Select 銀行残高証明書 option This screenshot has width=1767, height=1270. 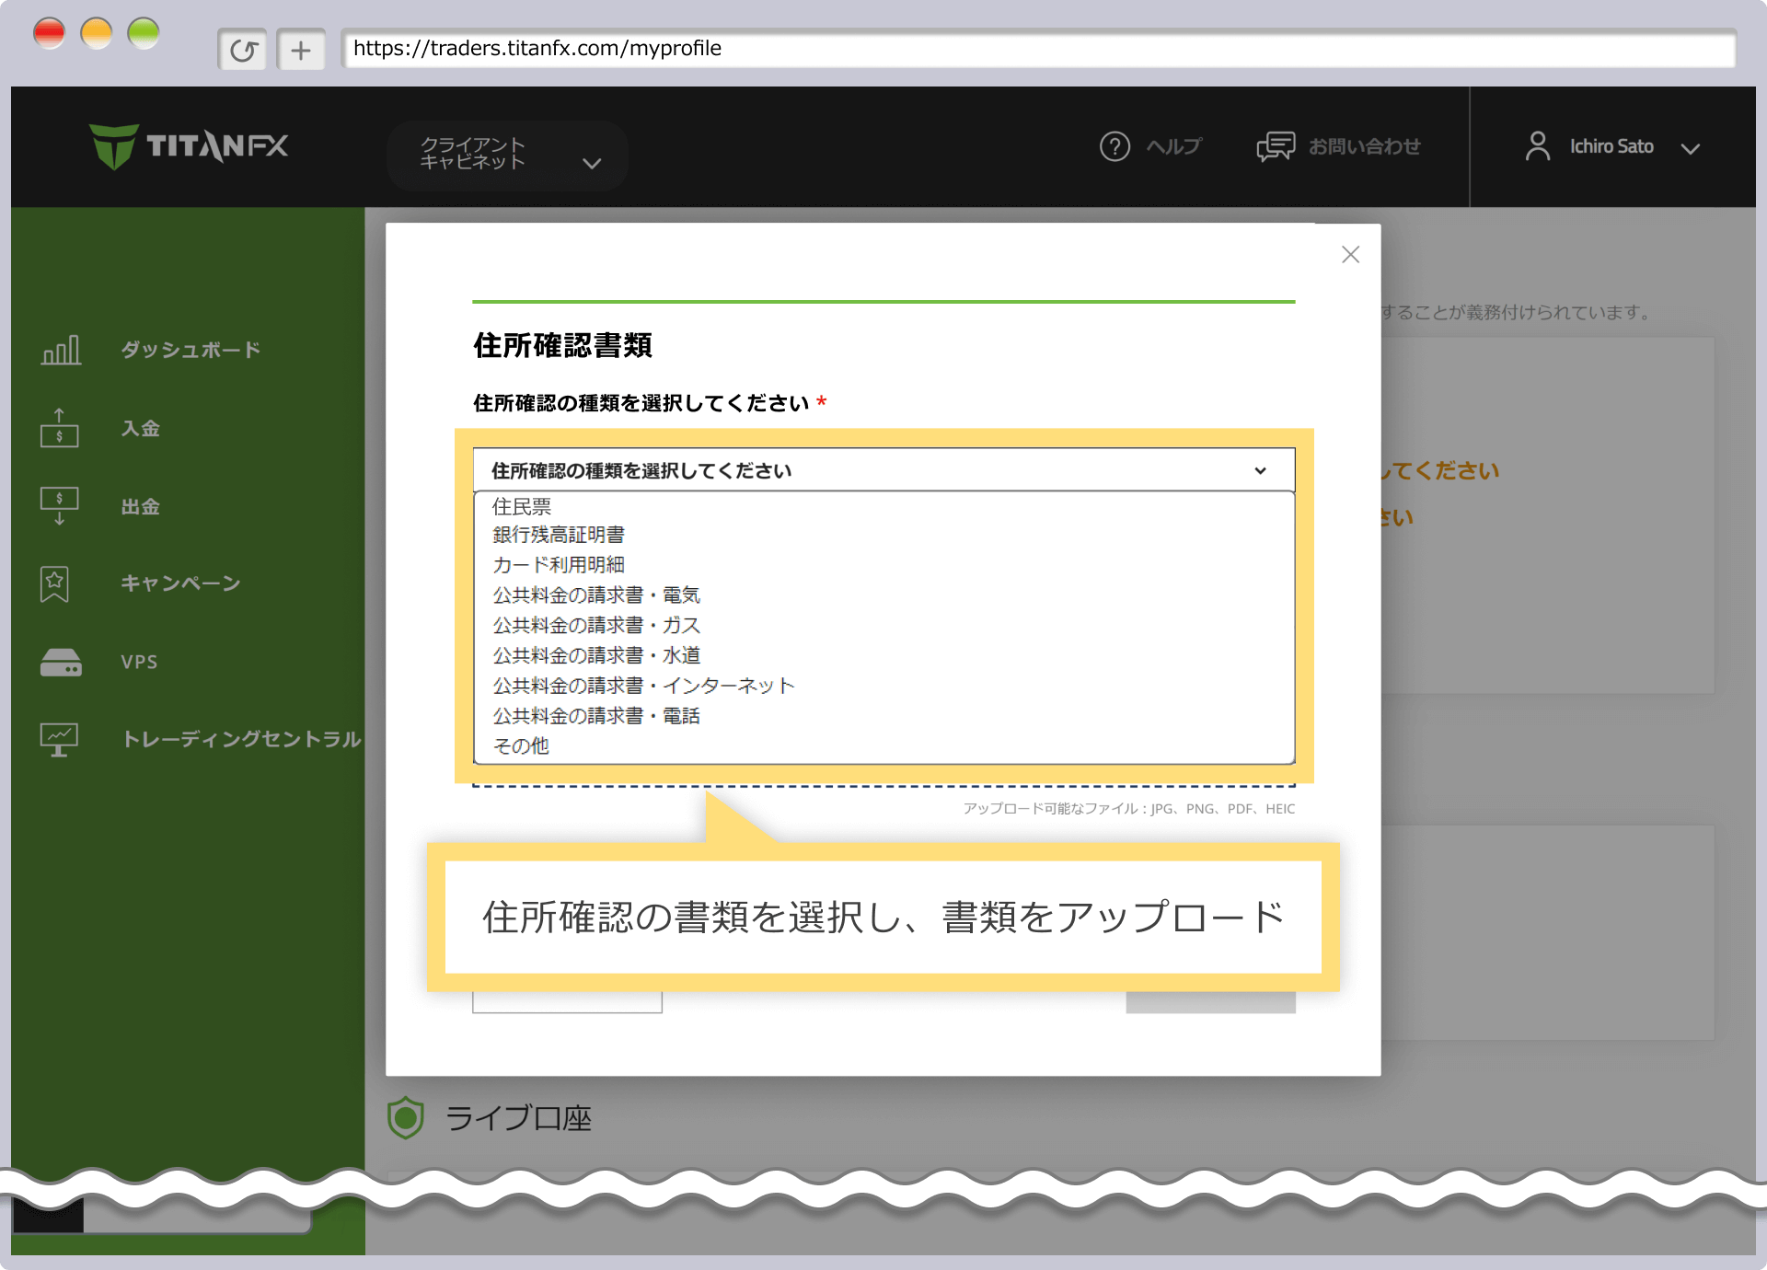883,535
